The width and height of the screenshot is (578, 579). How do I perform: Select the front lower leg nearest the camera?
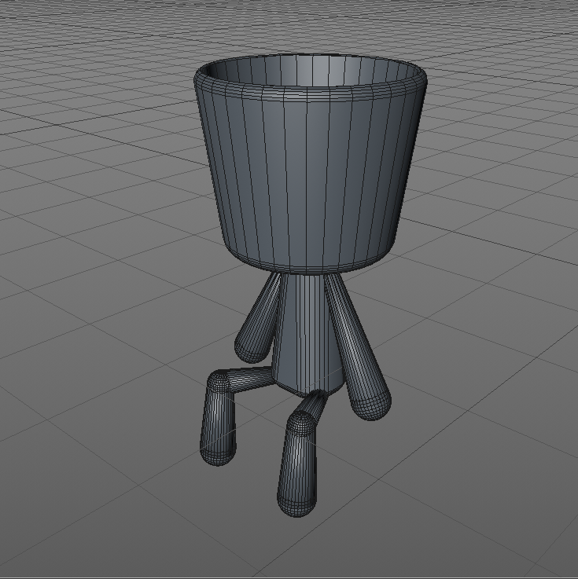tap(298, 465)
